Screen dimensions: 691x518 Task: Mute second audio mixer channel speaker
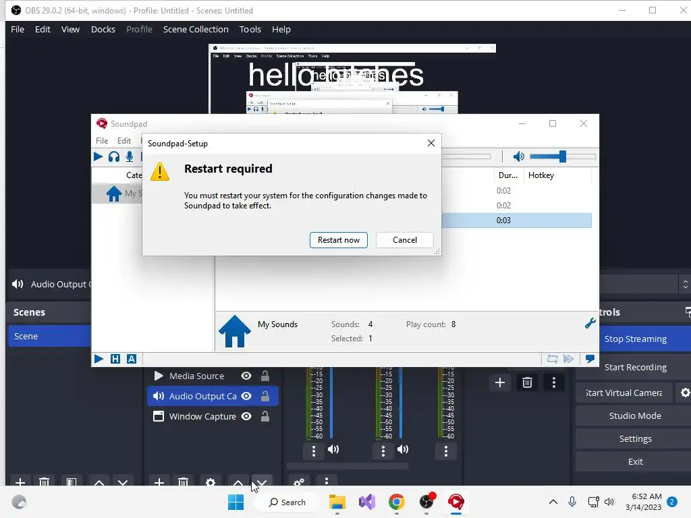(x=402, y=449)
